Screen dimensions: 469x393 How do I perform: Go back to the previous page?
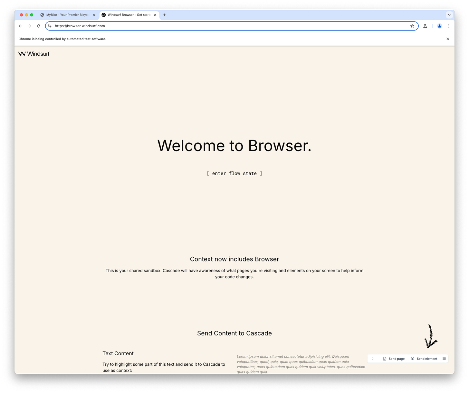[x=20, y=26]
